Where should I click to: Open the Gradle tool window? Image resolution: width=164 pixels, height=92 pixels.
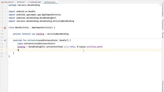tap(163, 35)
